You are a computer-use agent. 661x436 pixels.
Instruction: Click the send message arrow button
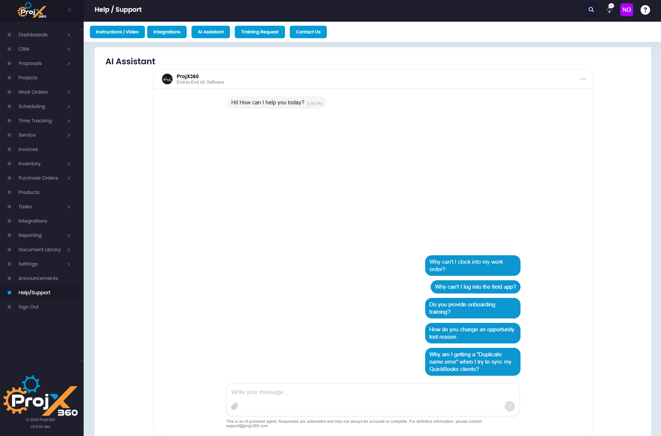pyautogui.click(x=510, y=406)
